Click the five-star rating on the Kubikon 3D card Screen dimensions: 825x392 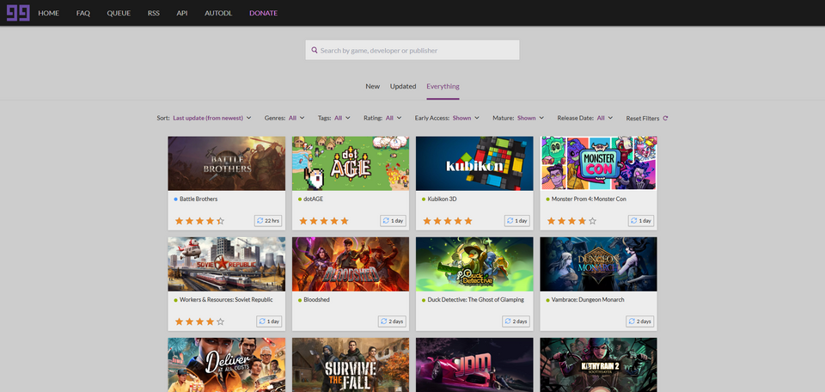click(x=448, y=221)
